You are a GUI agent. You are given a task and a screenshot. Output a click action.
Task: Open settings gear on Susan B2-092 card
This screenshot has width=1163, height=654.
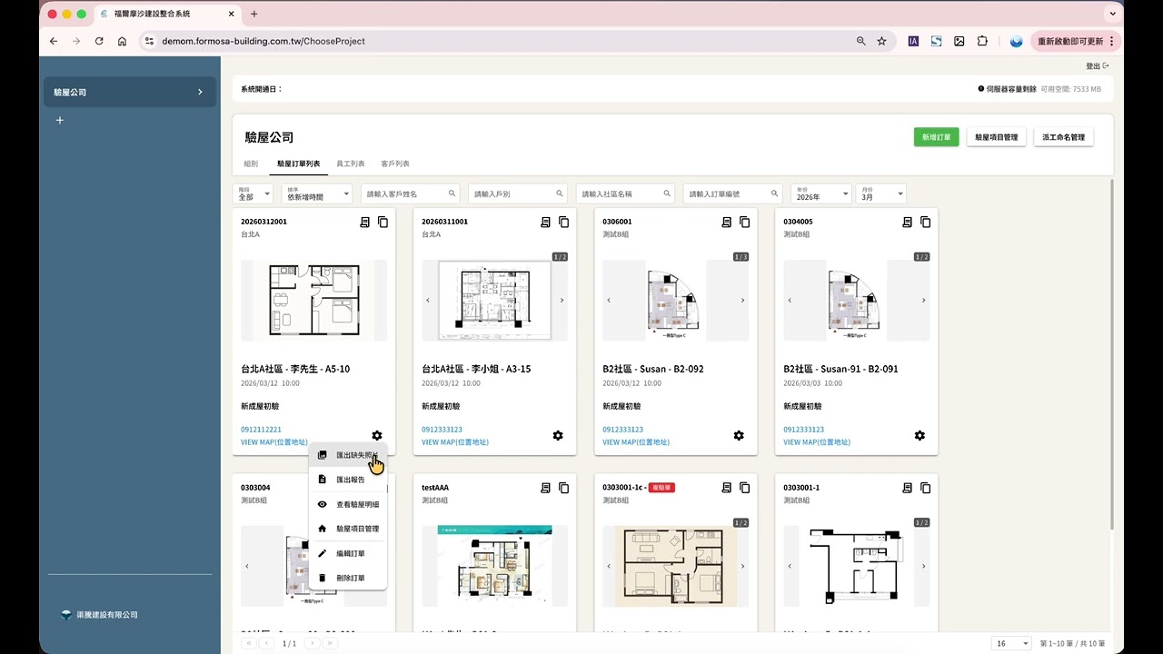(x=739, y=435)
